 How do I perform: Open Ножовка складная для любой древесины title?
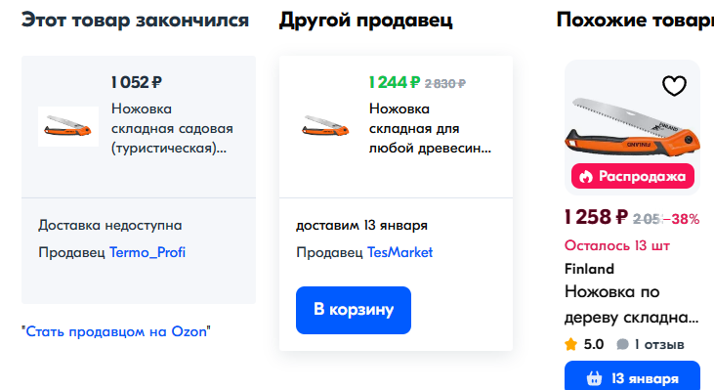(x=430, y=128)
